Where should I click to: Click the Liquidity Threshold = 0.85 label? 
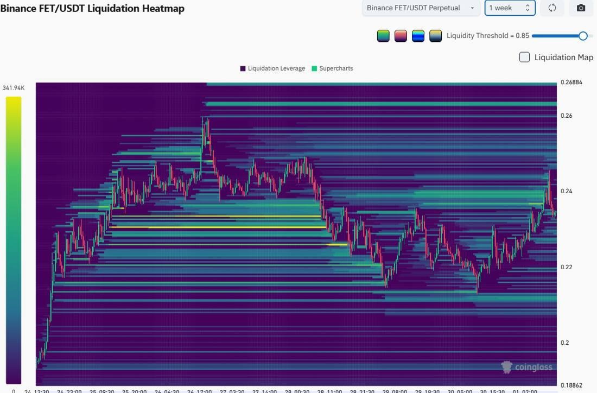point(488,35)
